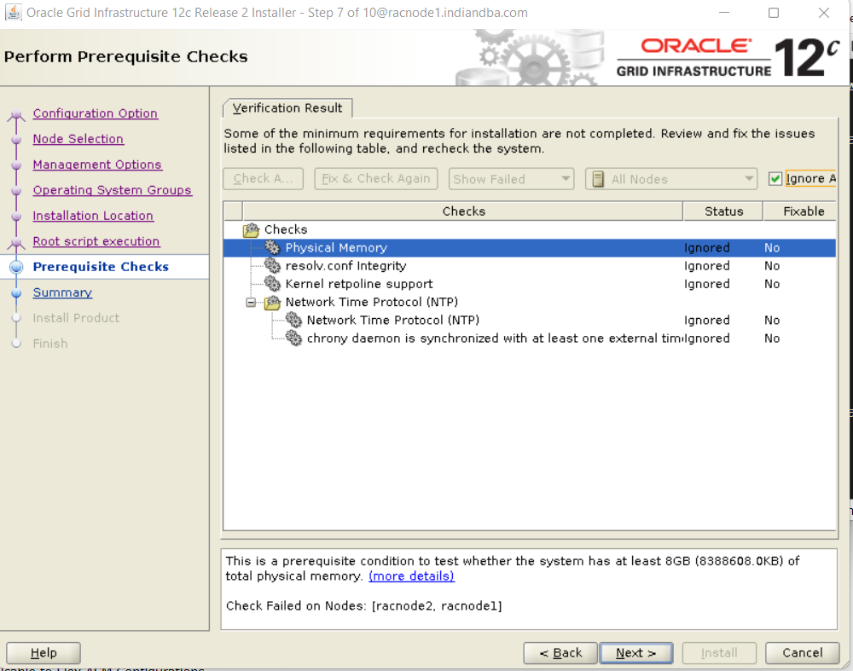Maximize the installer window
This screenshot has height=671, width=853.
click(x=774, y=13)
